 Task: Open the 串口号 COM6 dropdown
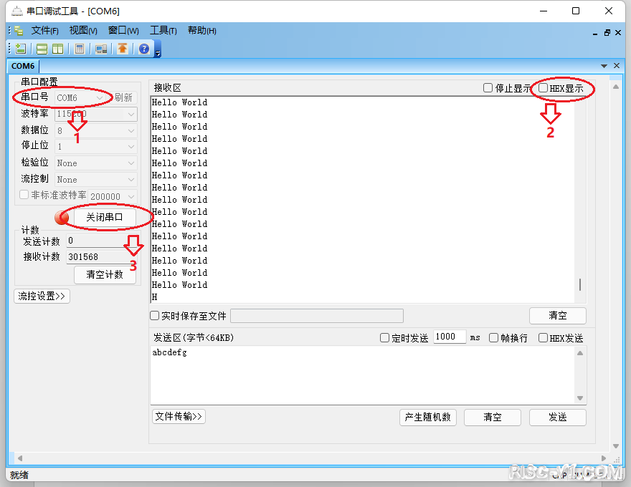(x=80, y=97)
